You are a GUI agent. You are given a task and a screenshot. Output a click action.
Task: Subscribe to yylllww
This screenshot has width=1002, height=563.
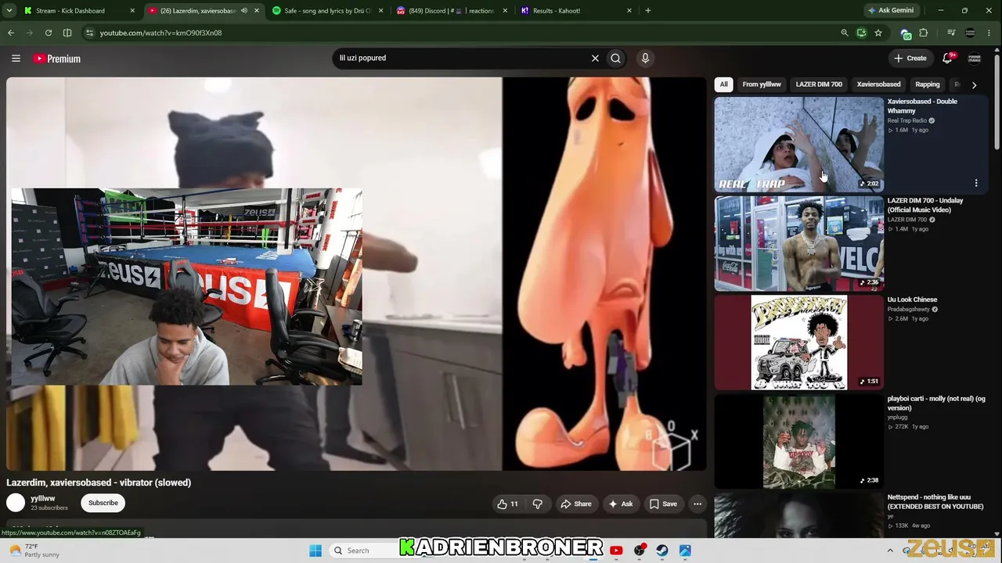point(103,503)
